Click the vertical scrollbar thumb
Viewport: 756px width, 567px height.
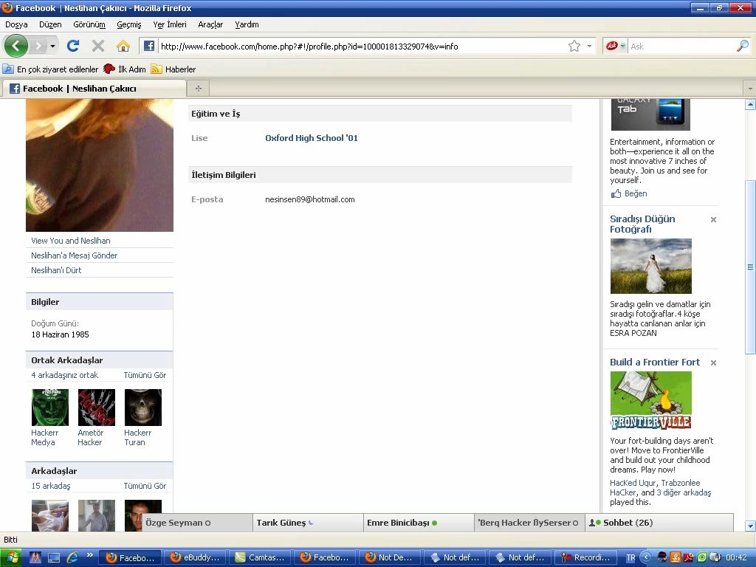pyautogui.click(x=750, y=267)
